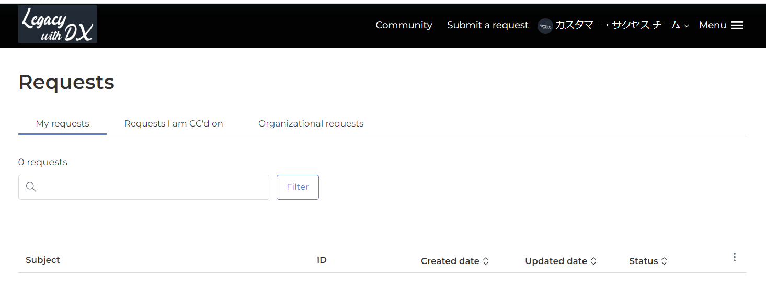This screenshot has height=297, width=766.
Task: Sort by Status arrows icon
Action: point(664,261)
